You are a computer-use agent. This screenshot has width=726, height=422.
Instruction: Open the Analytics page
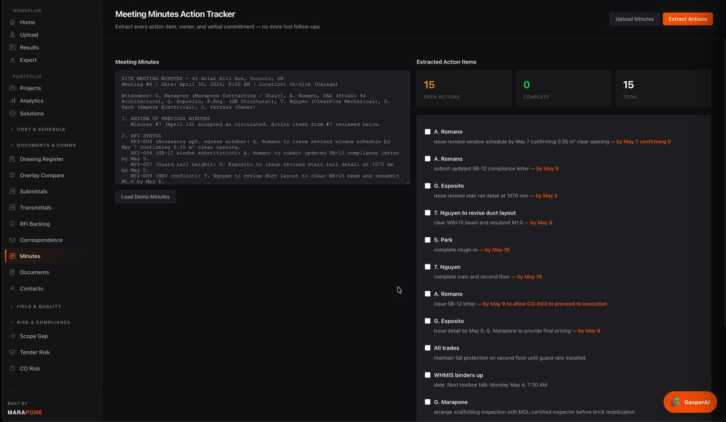[x=31, y=101]
